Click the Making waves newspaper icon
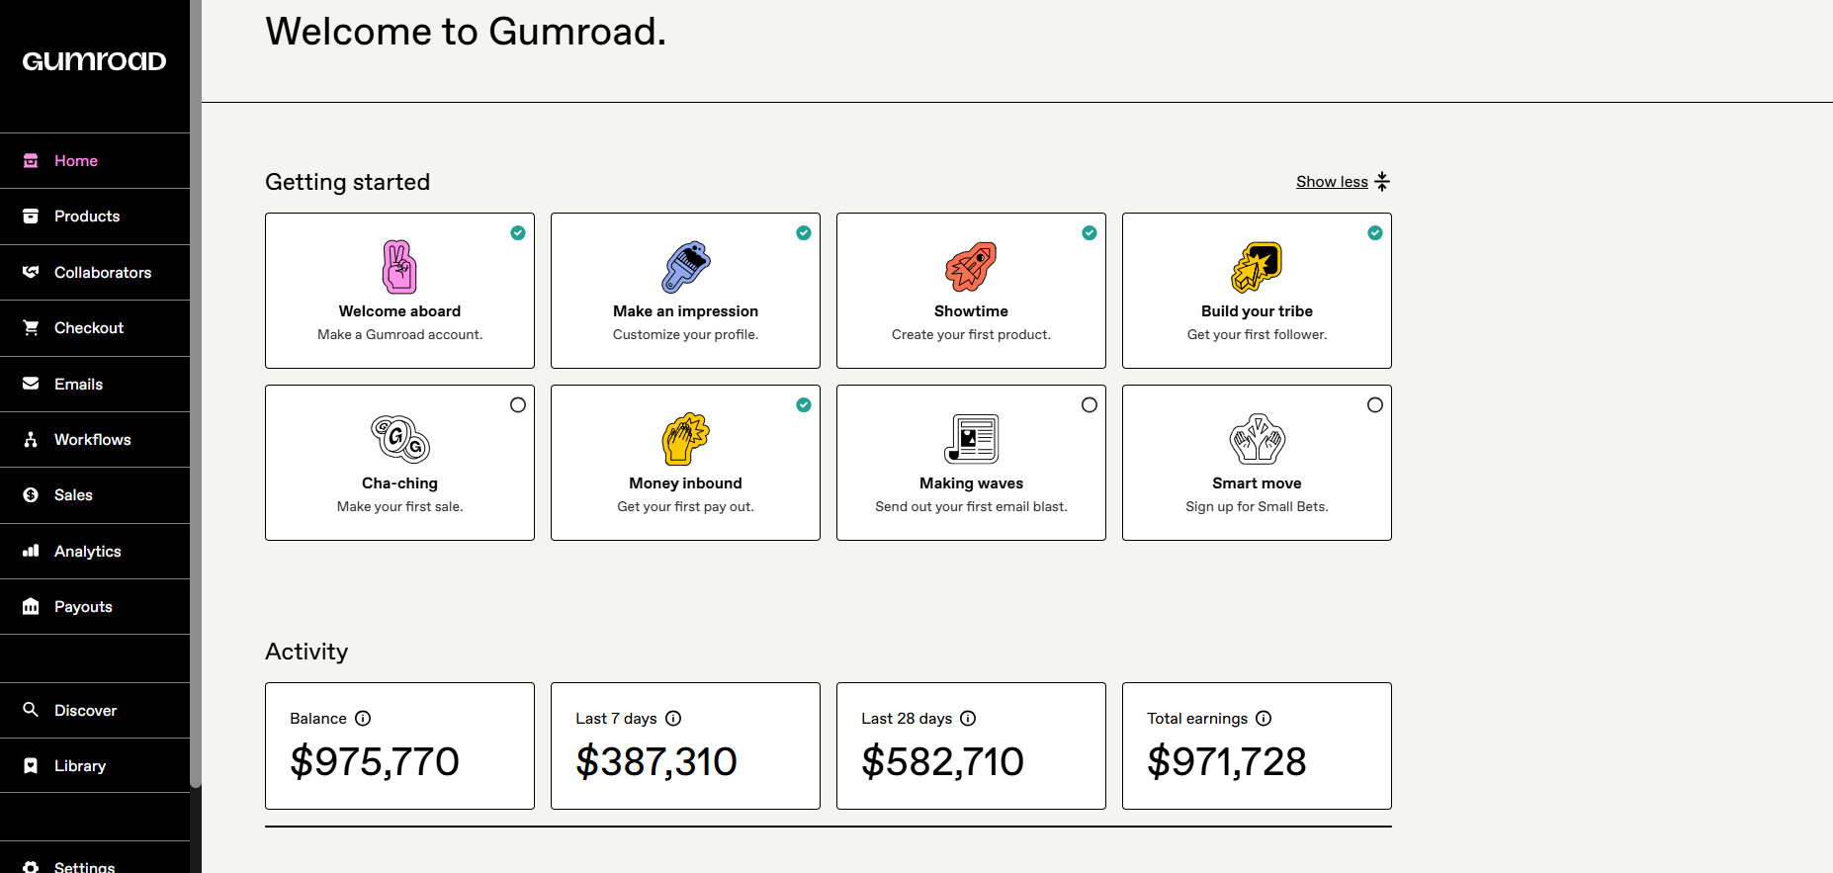 click(971, 439)
